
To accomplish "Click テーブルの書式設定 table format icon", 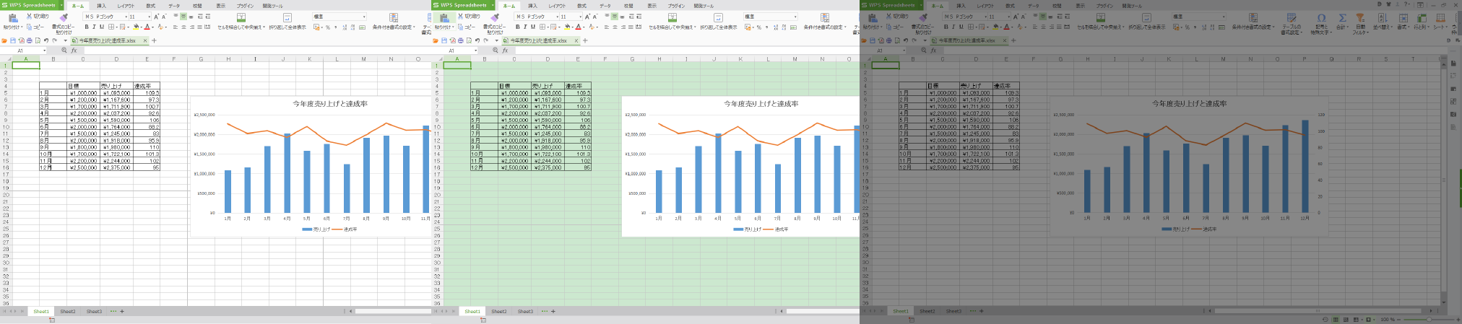I will pos(1291,18).
